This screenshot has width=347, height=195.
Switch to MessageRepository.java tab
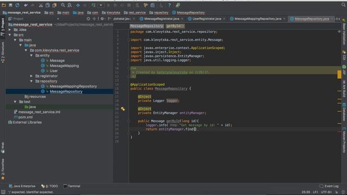(x=312, y=19)
